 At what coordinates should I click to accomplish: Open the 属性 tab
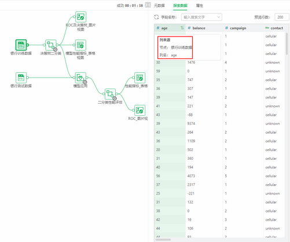pyautogui.click(x=199, y=6)
